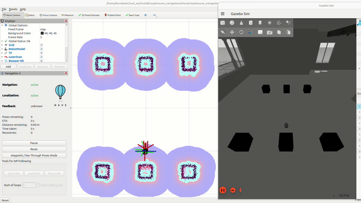Open the File menu
This screenshot has height=203, width=361.
point(4,9)
